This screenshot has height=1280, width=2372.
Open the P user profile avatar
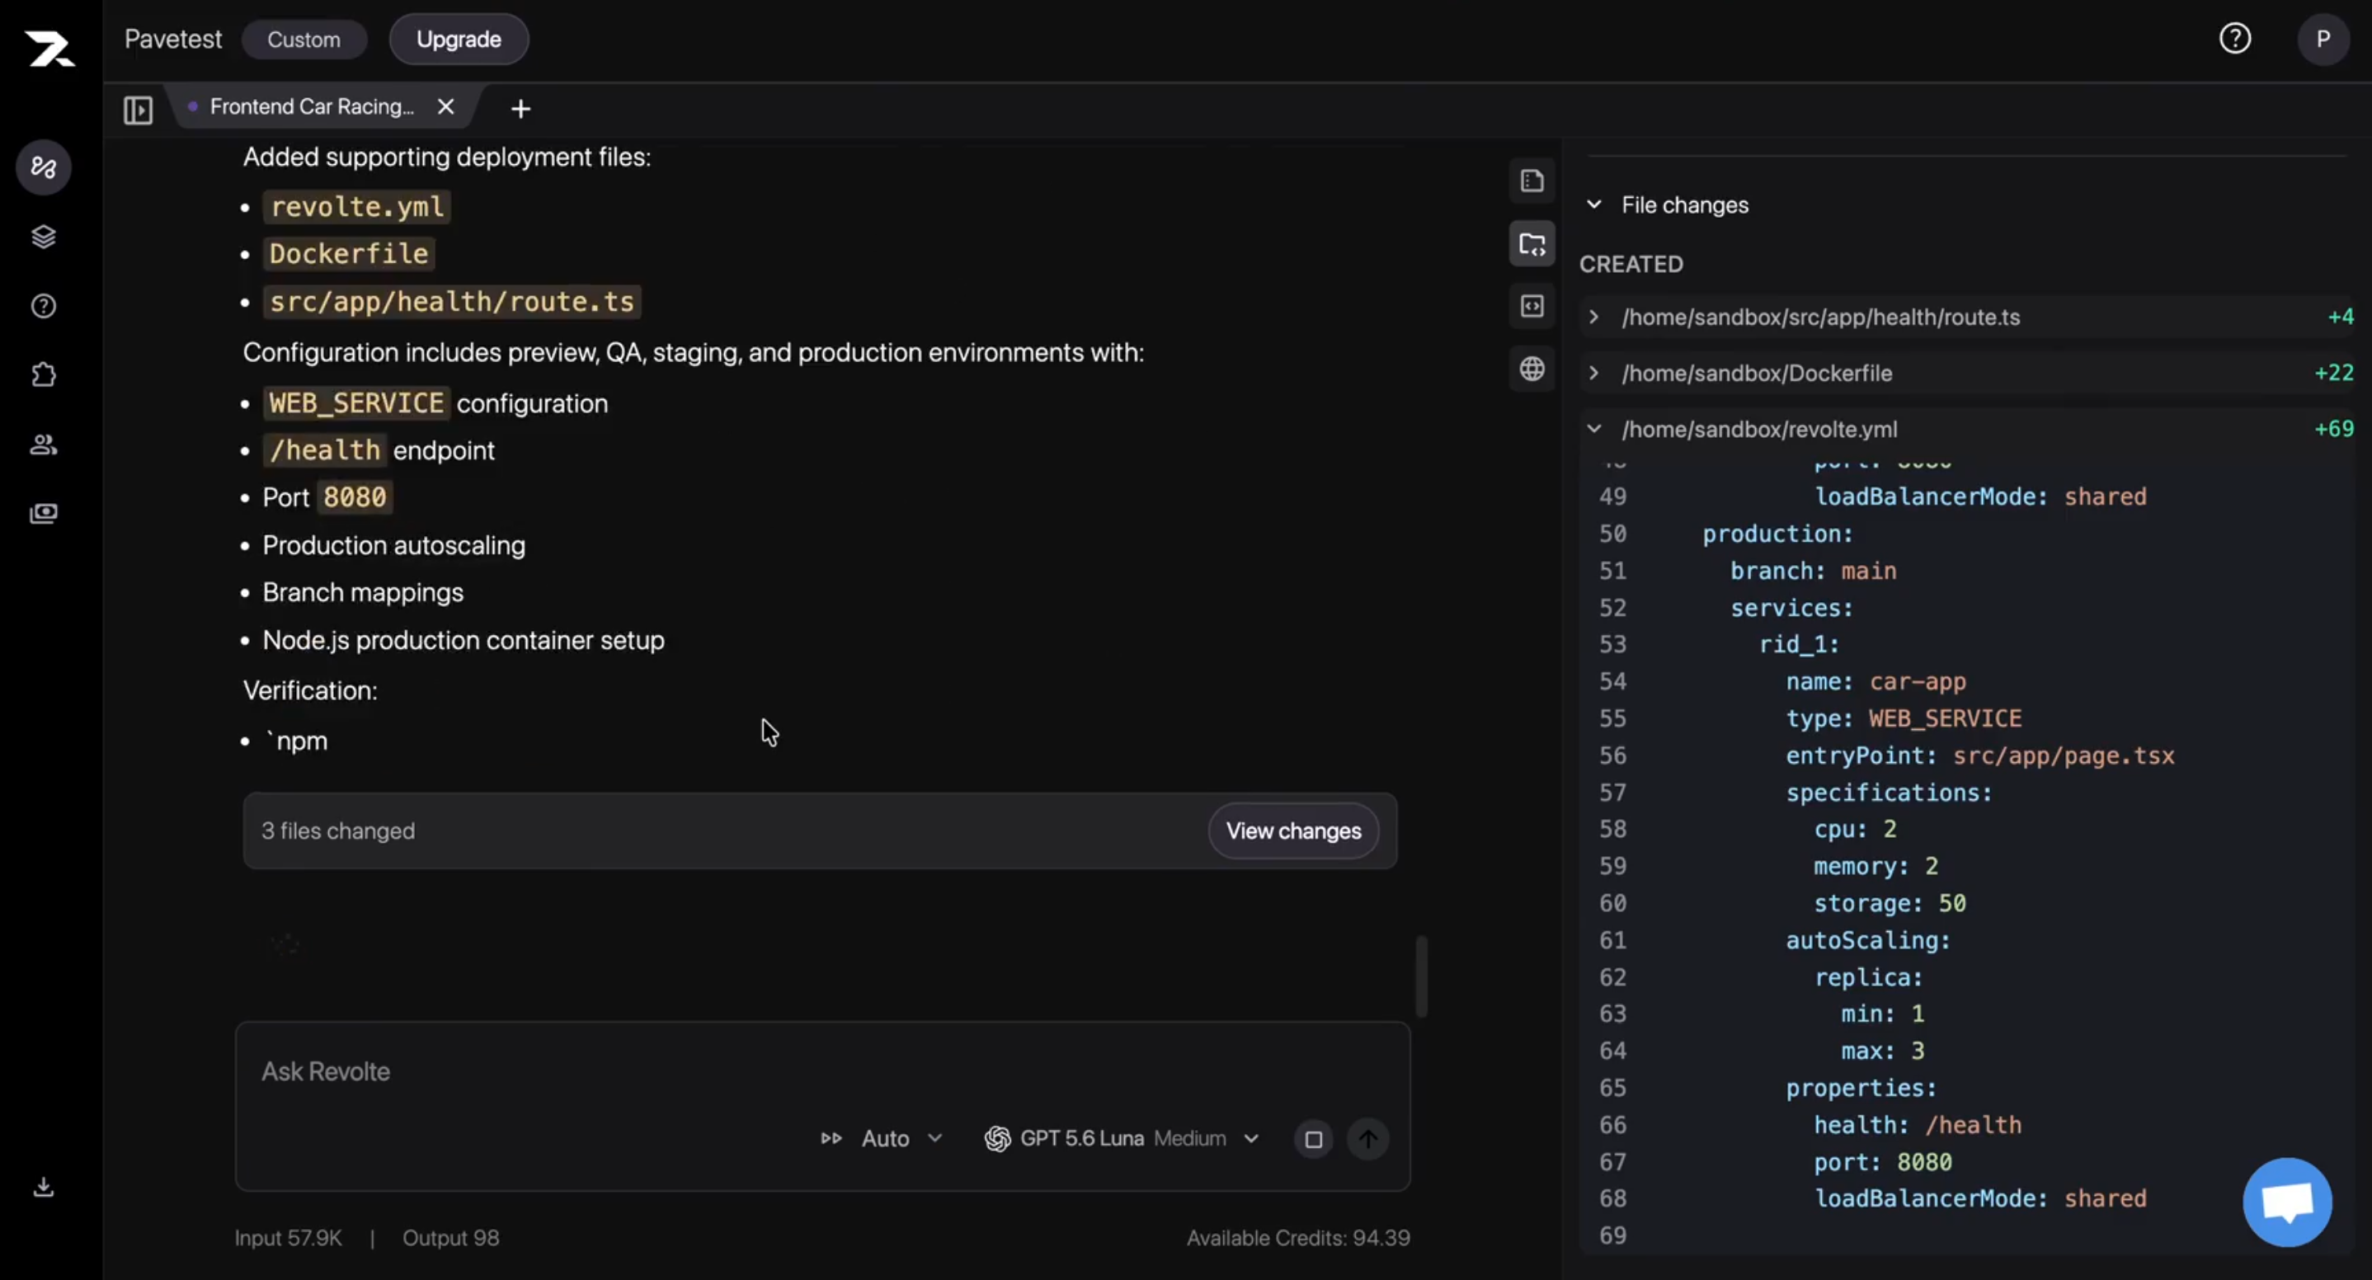point(2323,39)
